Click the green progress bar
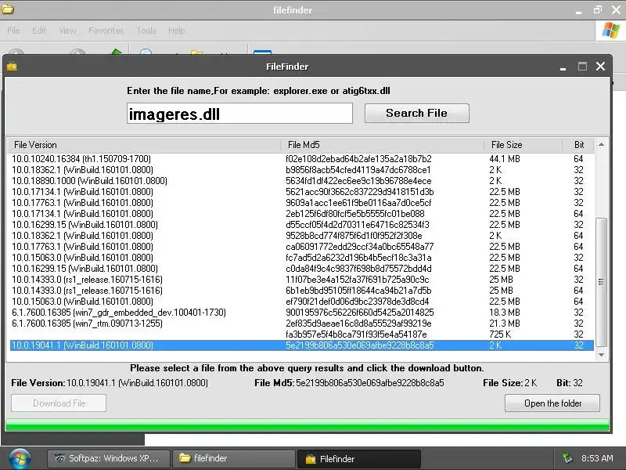This screenshot has width=626, height=470. pyautogui.click(x=308, y=425)
